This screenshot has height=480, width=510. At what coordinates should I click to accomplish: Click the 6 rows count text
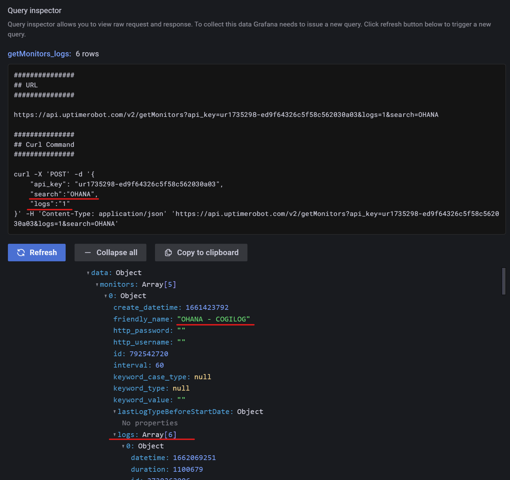point(87,54)
